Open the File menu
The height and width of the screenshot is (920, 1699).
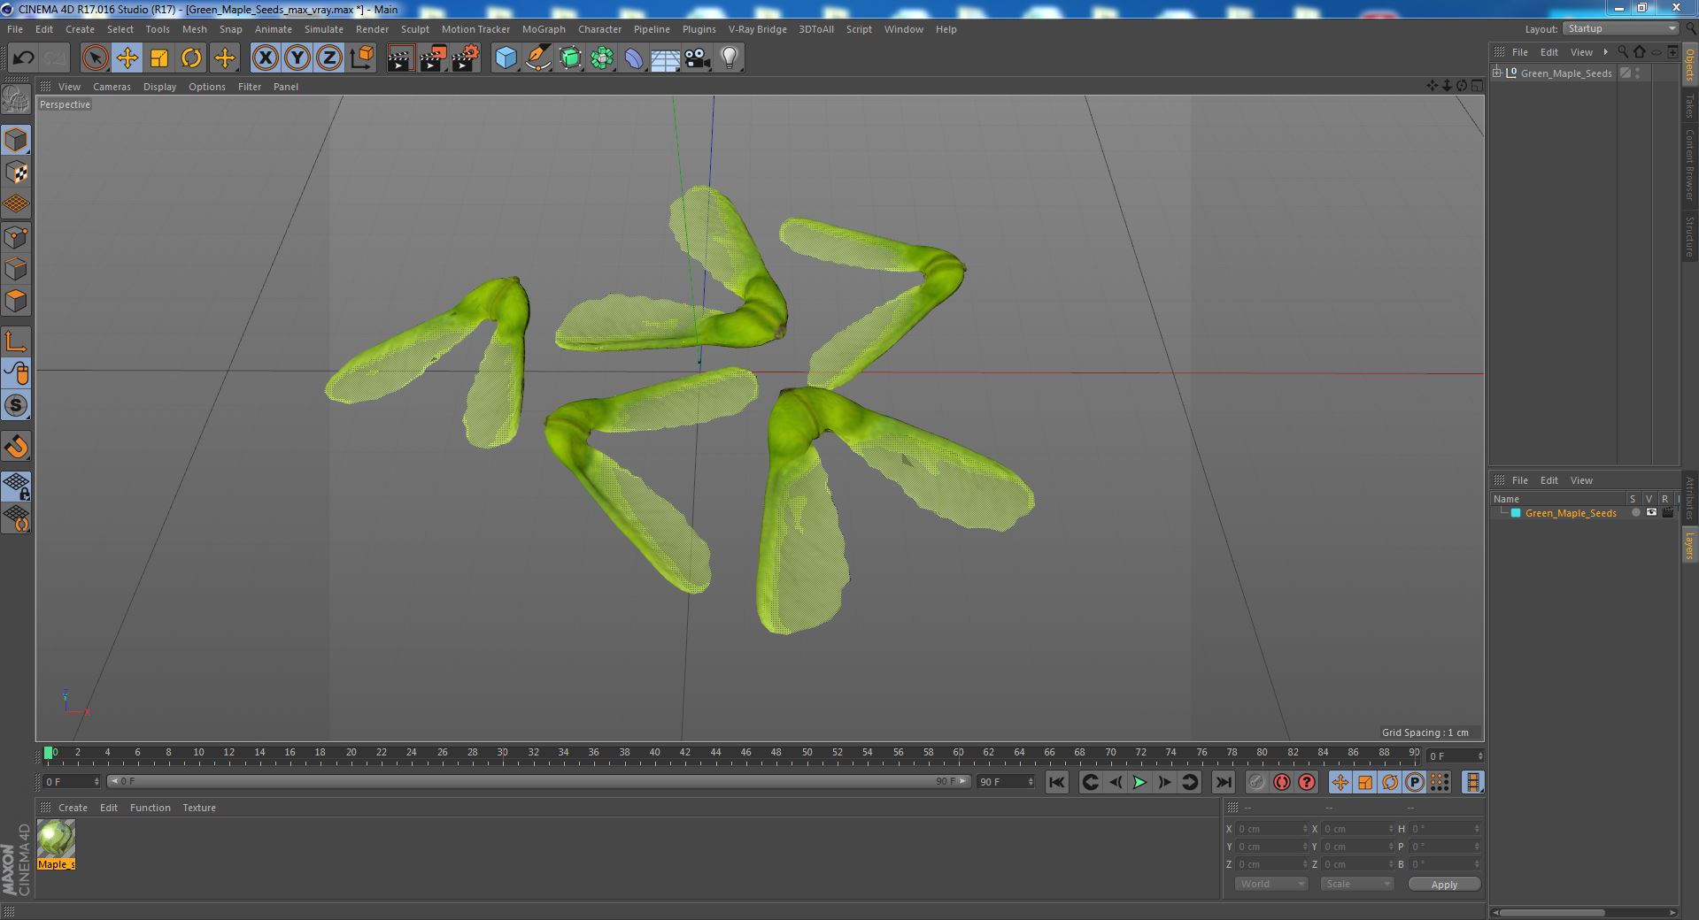point(15,29)
